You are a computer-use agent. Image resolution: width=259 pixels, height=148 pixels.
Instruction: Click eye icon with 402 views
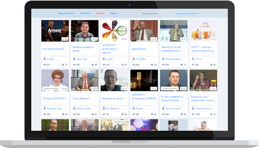pos(133,114)
